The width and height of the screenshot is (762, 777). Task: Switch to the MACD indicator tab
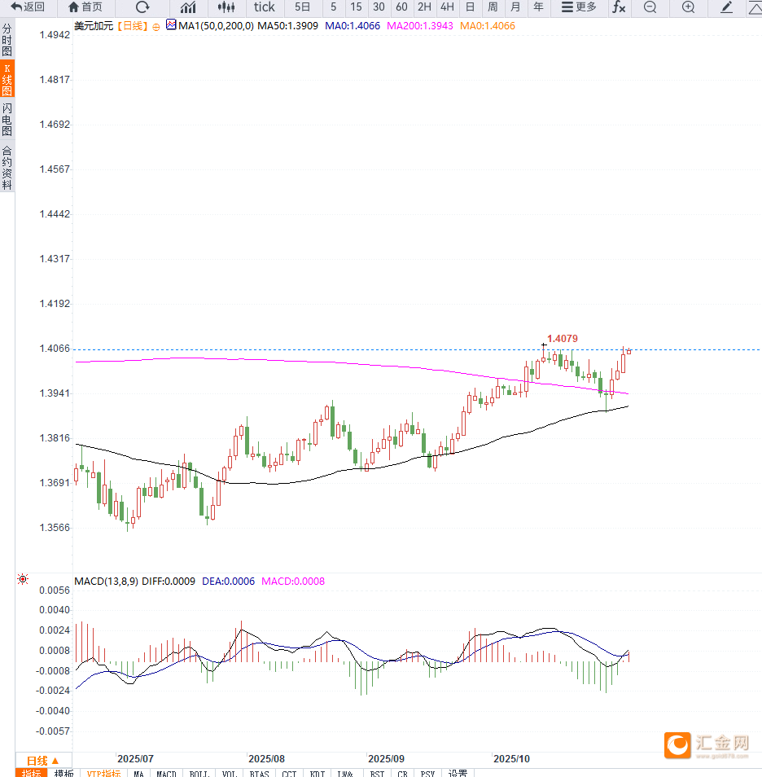[x=166, y=773]
